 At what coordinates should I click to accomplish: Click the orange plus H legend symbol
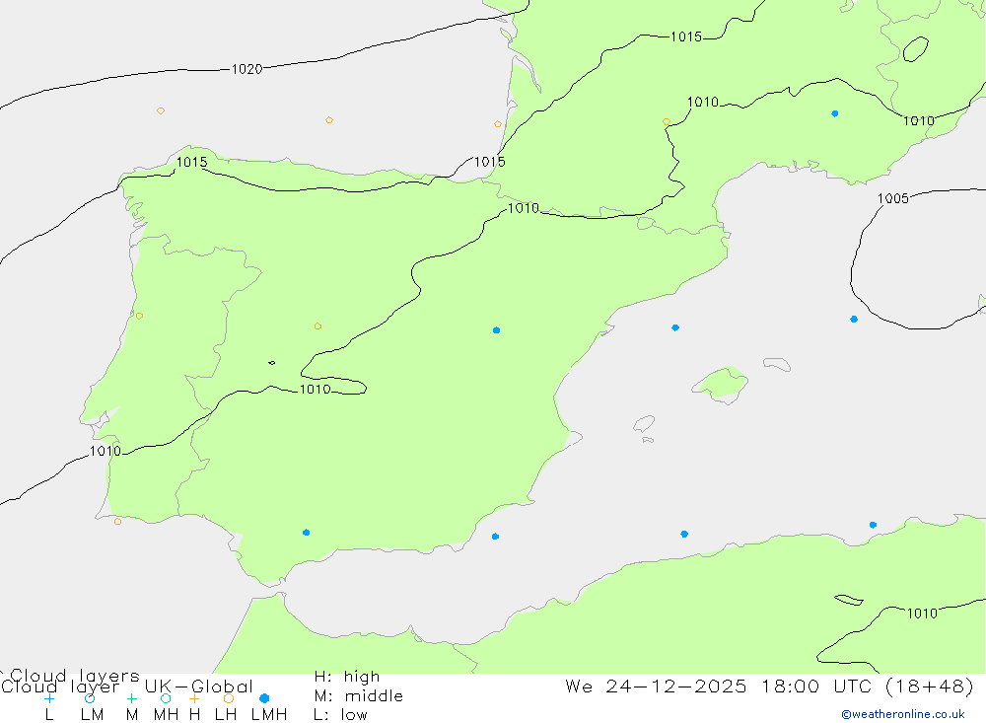[194, 698]
